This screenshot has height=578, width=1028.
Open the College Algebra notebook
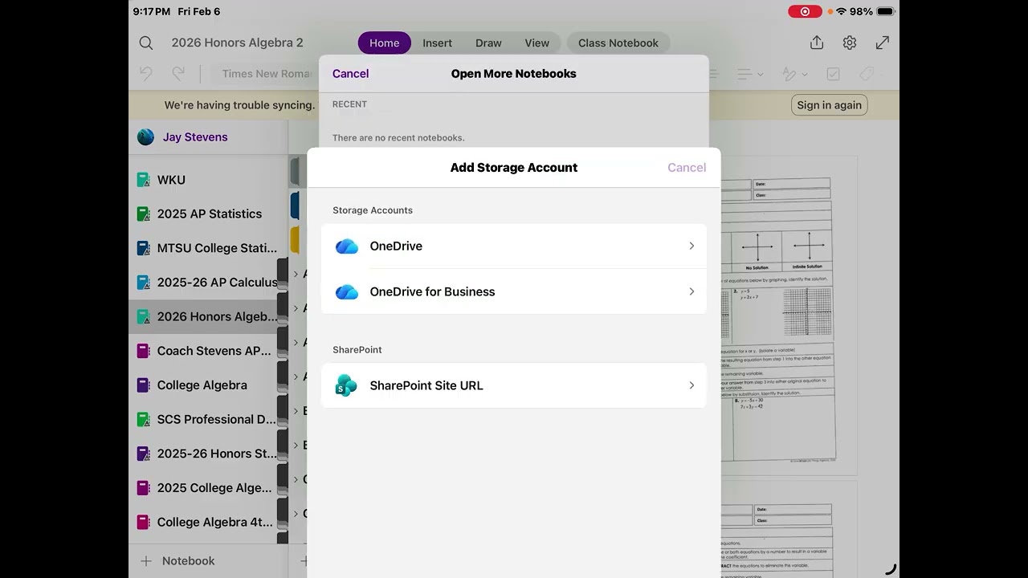coord(208,385)
